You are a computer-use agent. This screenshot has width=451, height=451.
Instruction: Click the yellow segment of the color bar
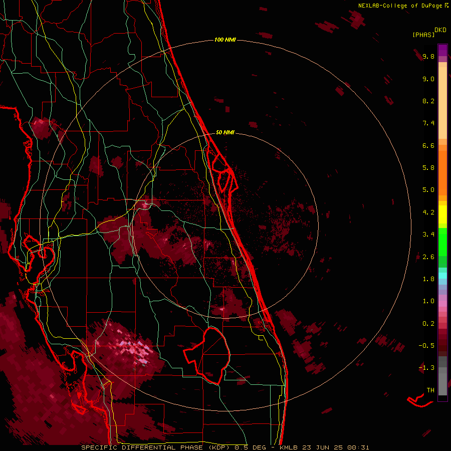click(x=442, y=214)
